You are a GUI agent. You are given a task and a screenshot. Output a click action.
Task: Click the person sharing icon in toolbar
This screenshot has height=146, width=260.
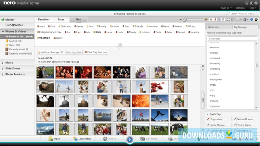[x=256, y=19]
